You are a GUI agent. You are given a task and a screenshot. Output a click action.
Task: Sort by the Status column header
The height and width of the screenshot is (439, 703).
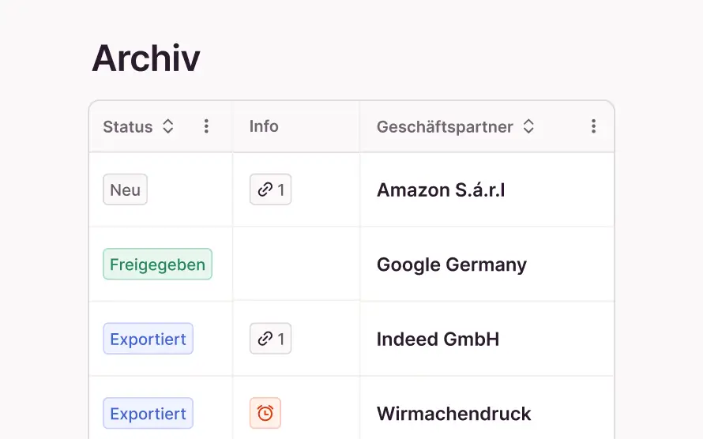[x=128, y=126]
